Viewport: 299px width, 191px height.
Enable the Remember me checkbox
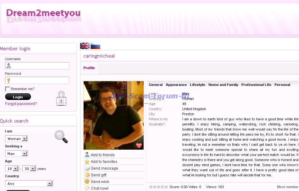[8, 89]
